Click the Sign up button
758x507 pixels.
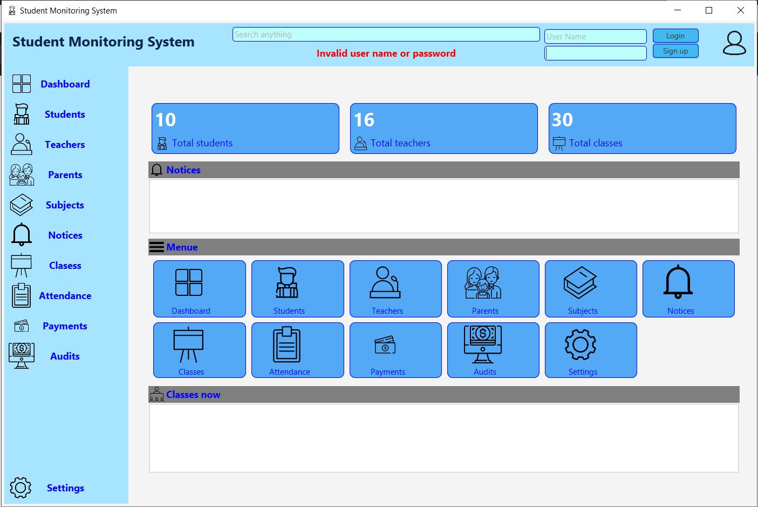(675, 51)
